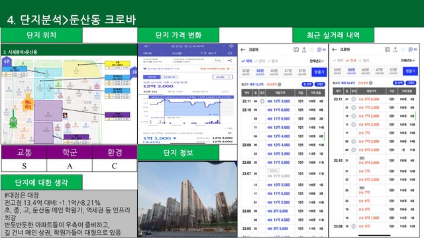
Task: Select 36평 tab in 전세 panel
Action: 351,71
